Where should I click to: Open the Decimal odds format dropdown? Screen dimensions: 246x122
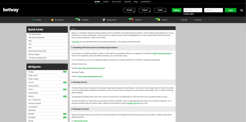tap(129, 10)
